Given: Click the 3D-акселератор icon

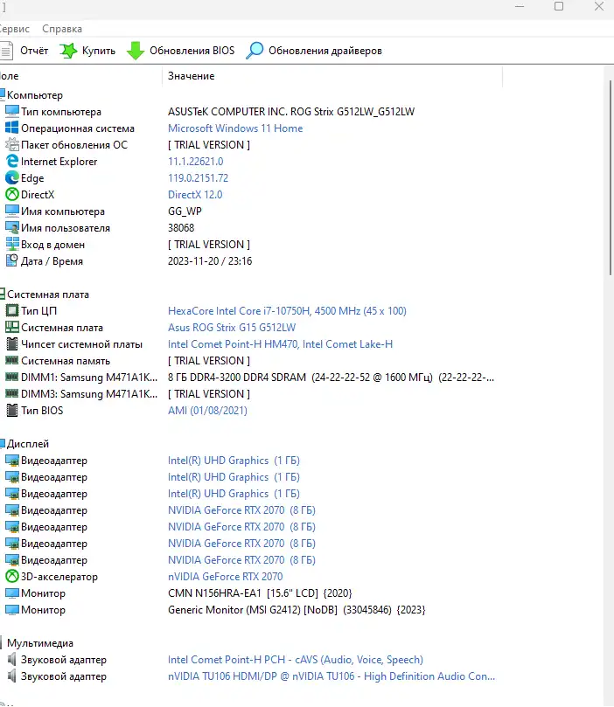Looking at the screenshot, I should coord(11,576).
